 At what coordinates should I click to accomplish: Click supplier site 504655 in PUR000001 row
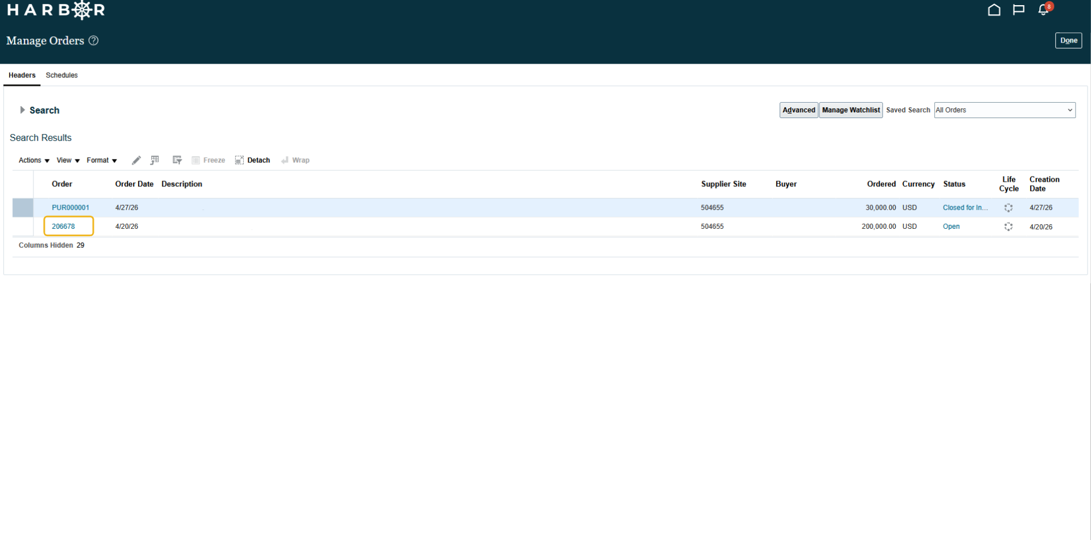[x=712, y=208]
